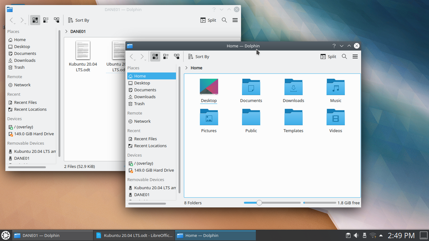Click the search icon in Home window
Image resolution: width=429 pixels, height=241 pixels.
tap(344, 57)
